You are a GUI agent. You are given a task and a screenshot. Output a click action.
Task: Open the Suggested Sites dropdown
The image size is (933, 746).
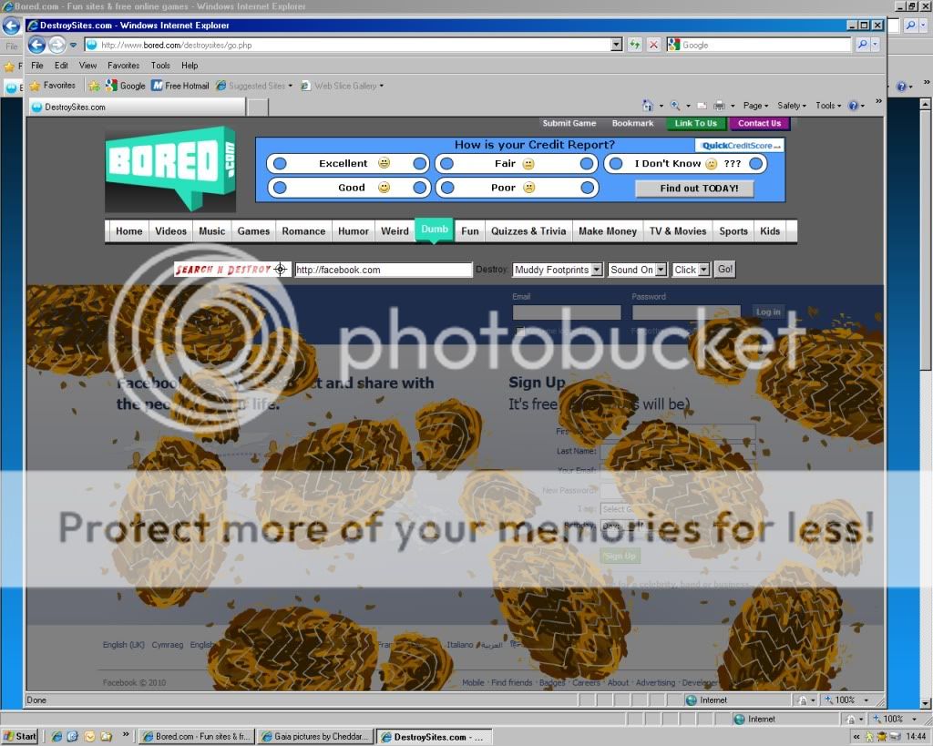(254, 86)
